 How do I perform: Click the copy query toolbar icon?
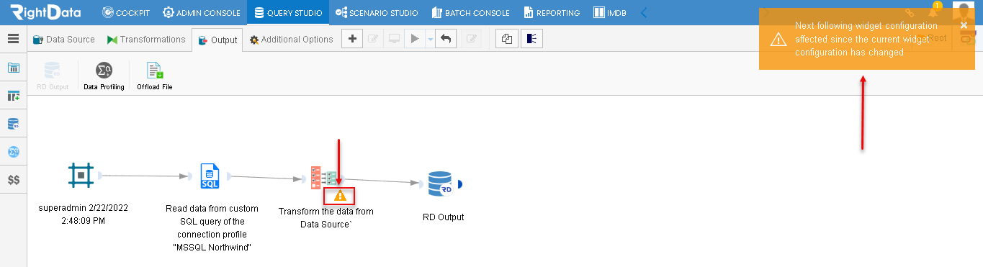[x=507, y=39]
